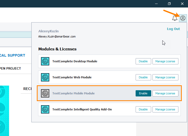188x136 pixels.
Task: Click the TestComplete Web Module badge icon
Action: click(x=45, y=77)
